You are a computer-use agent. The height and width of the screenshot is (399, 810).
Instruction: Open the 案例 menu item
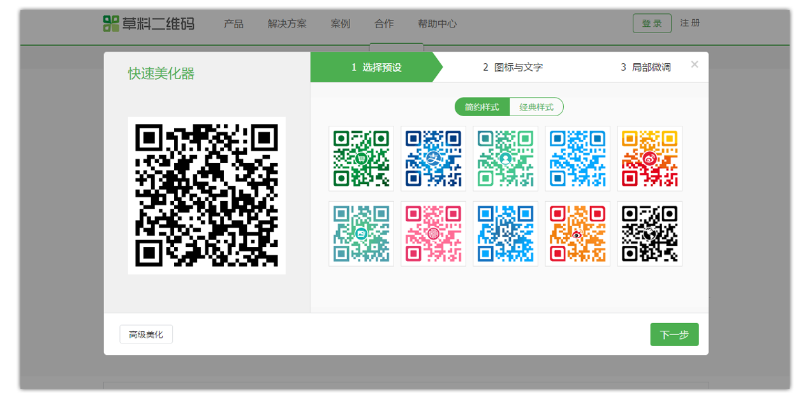(x=341, y=24)
